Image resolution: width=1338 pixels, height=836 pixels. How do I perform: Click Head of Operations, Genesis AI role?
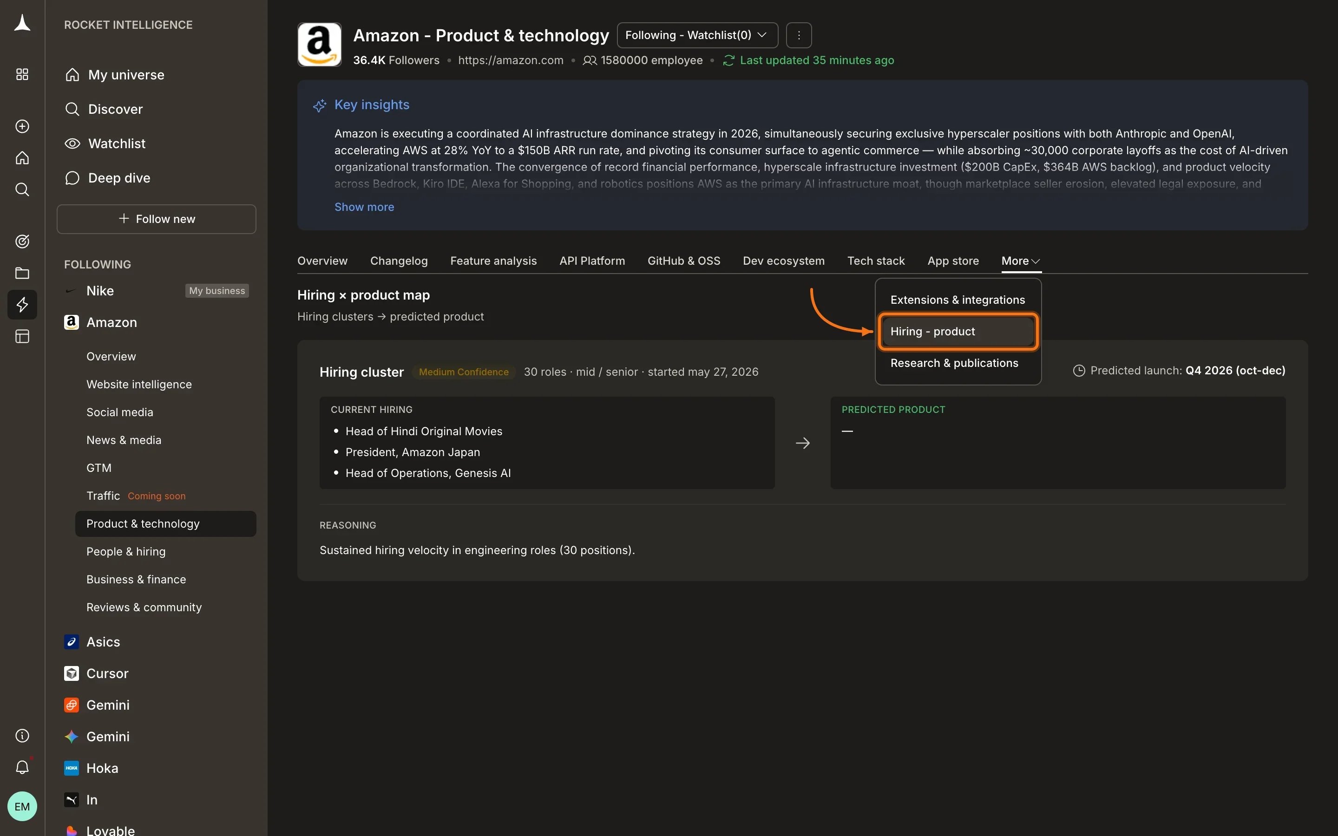pyautogui.click(x=428, y=473)
